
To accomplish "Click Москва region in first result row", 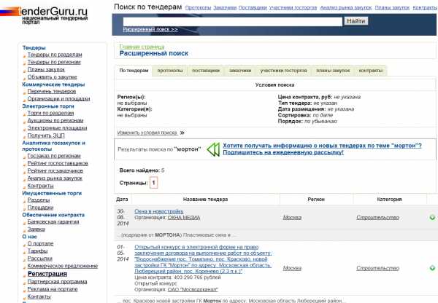I will coord(292,218).
